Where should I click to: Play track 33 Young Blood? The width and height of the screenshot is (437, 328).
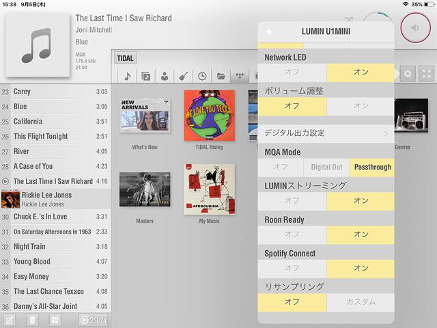[55, 261]
